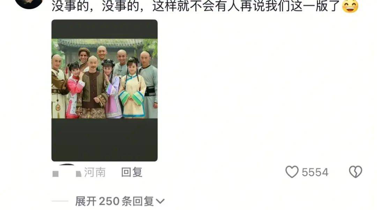Tap the woman in pink dress in photo
The image size is (377, 210).
click(74, 90)
